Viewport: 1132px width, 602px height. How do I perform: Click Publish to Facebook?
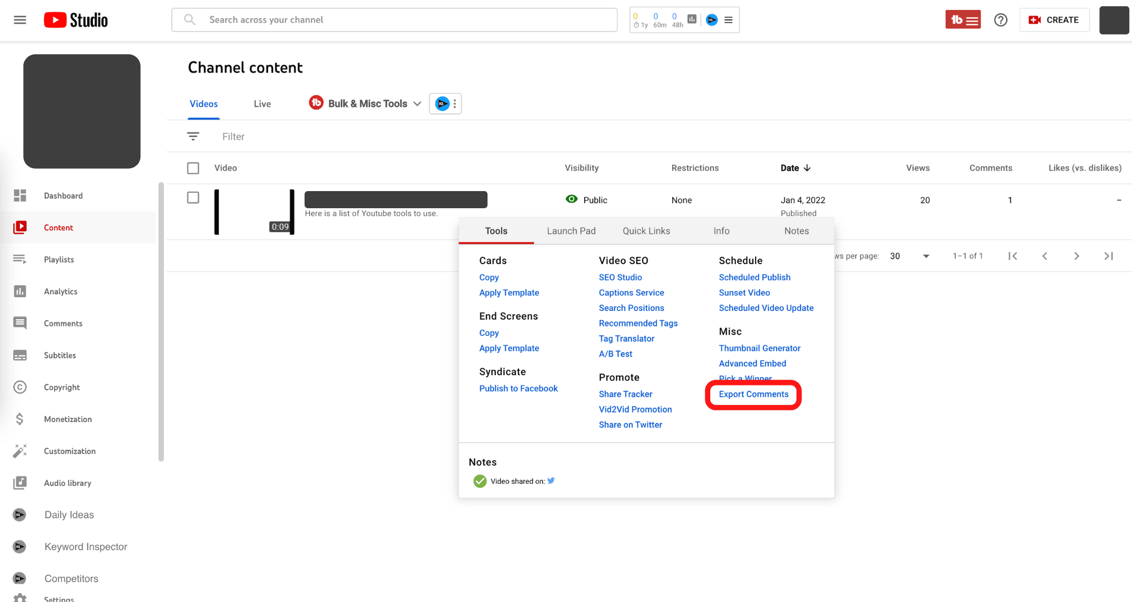[518, 388]
